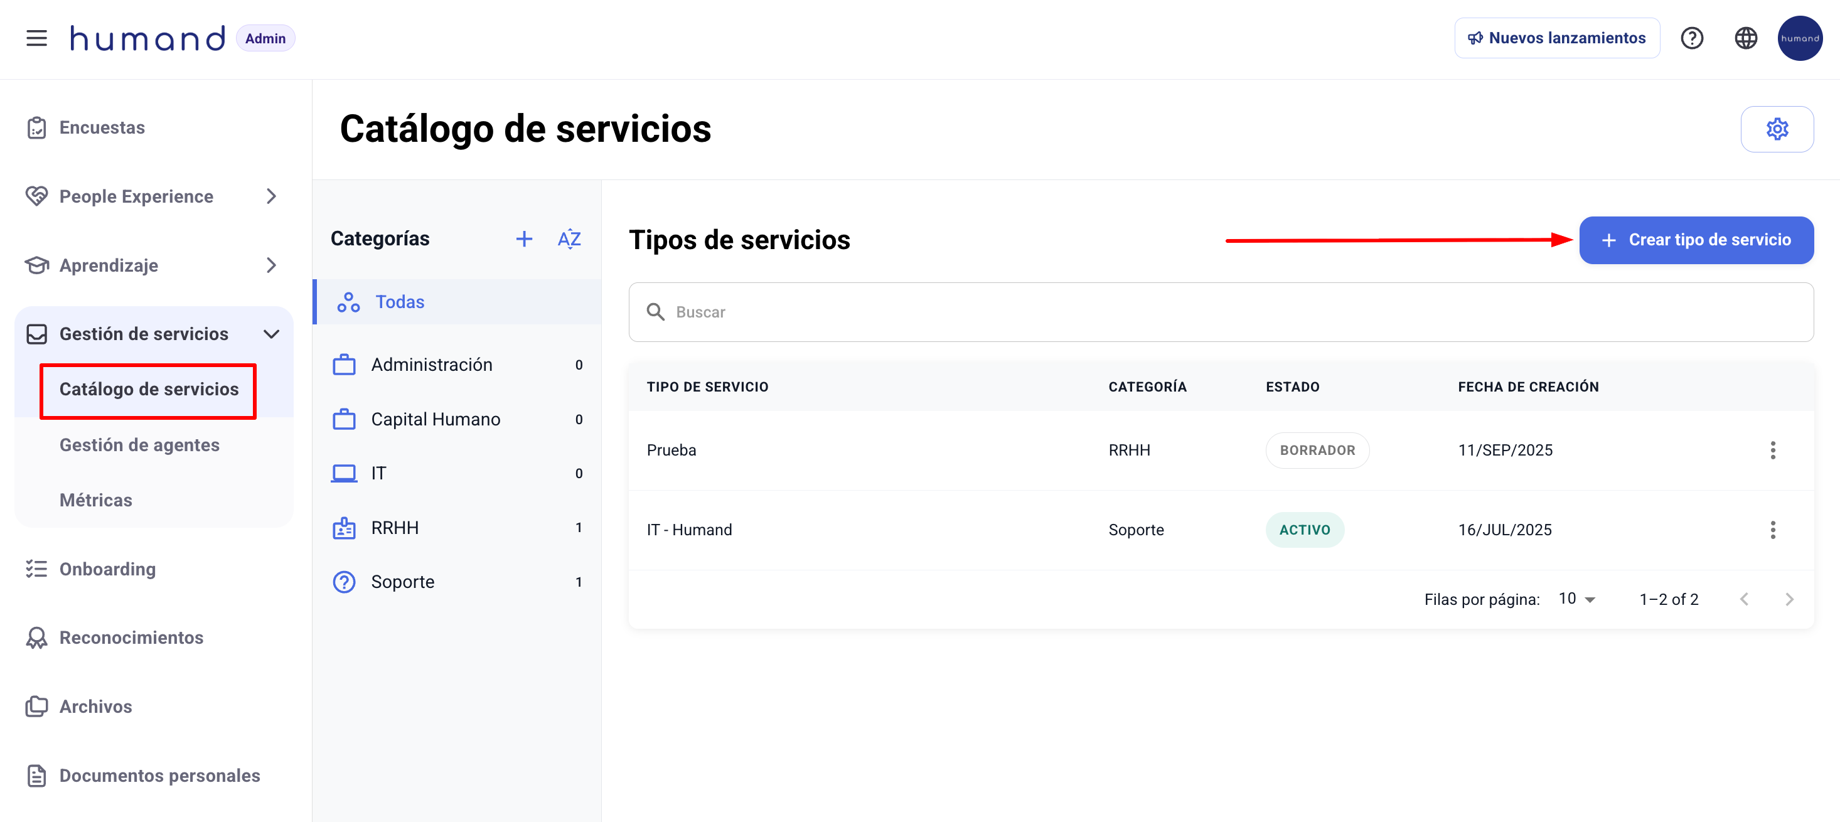
Task: Click Crear tipo de servicio button
Action: click(x=1696, y=240)
